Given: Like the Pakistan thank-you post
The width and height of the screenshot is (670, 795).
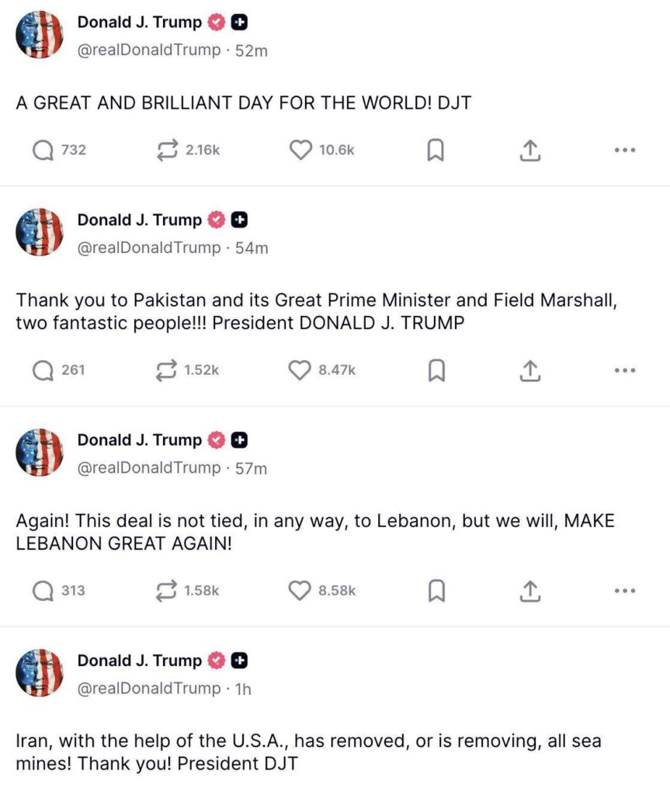Looking at the screenshot, I should (x=300, y=370).
